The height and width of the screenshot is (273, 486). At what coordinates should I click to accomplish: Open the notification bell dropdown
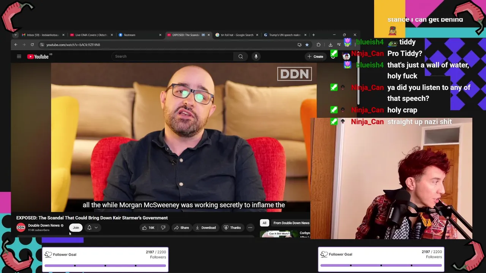[x=92, y=227]
